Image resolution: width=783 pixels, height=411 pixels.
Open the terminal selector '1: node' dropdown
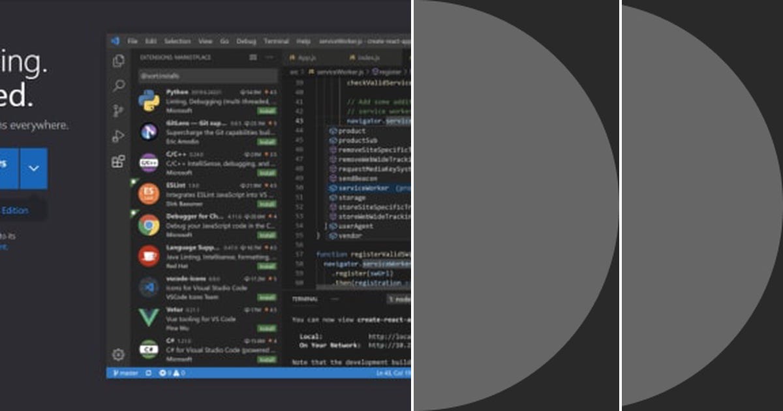[400, 299]
